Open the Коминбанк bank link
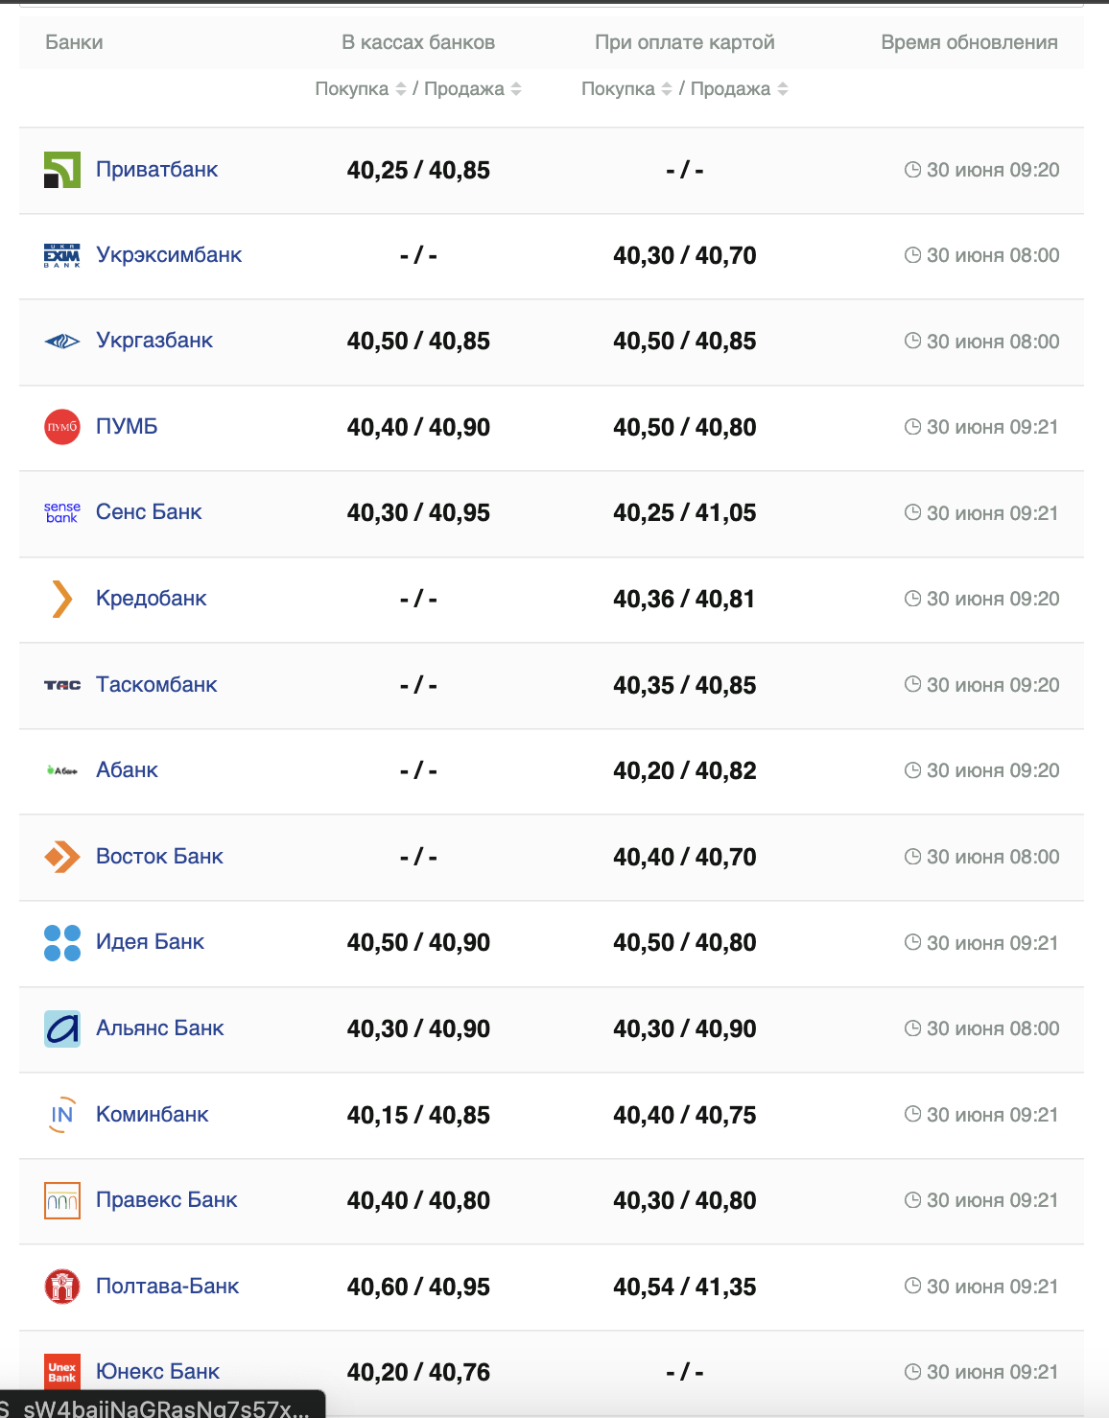 coord(153,1115)
